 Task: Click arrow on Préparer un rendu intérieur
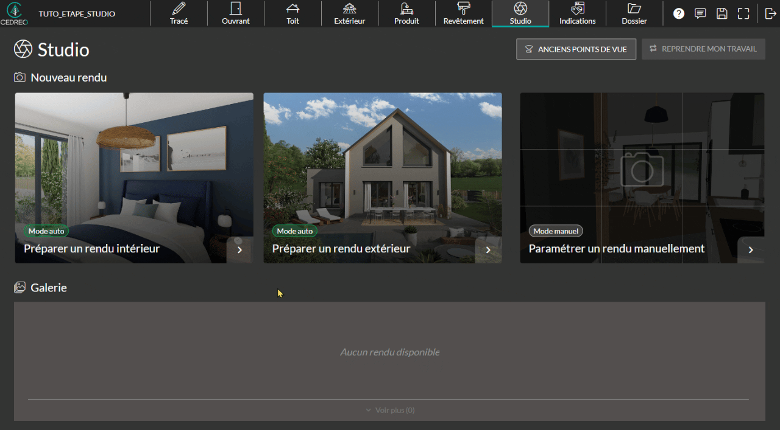pyautogui.click(x=239, y=249)
